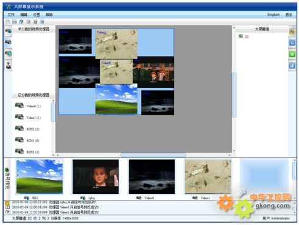Select the video processor sidebar icon at top

click(9, 31)
